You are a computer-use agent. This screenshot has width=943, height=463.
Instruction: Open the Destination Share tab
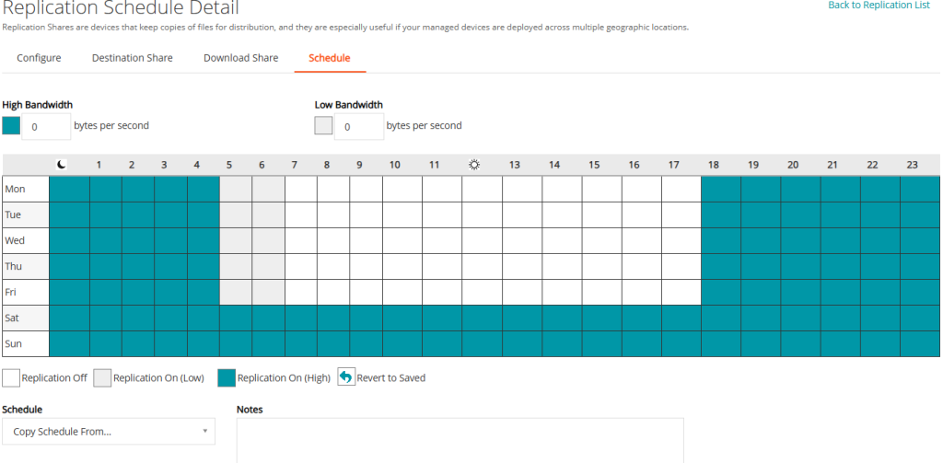pos(132,58)
